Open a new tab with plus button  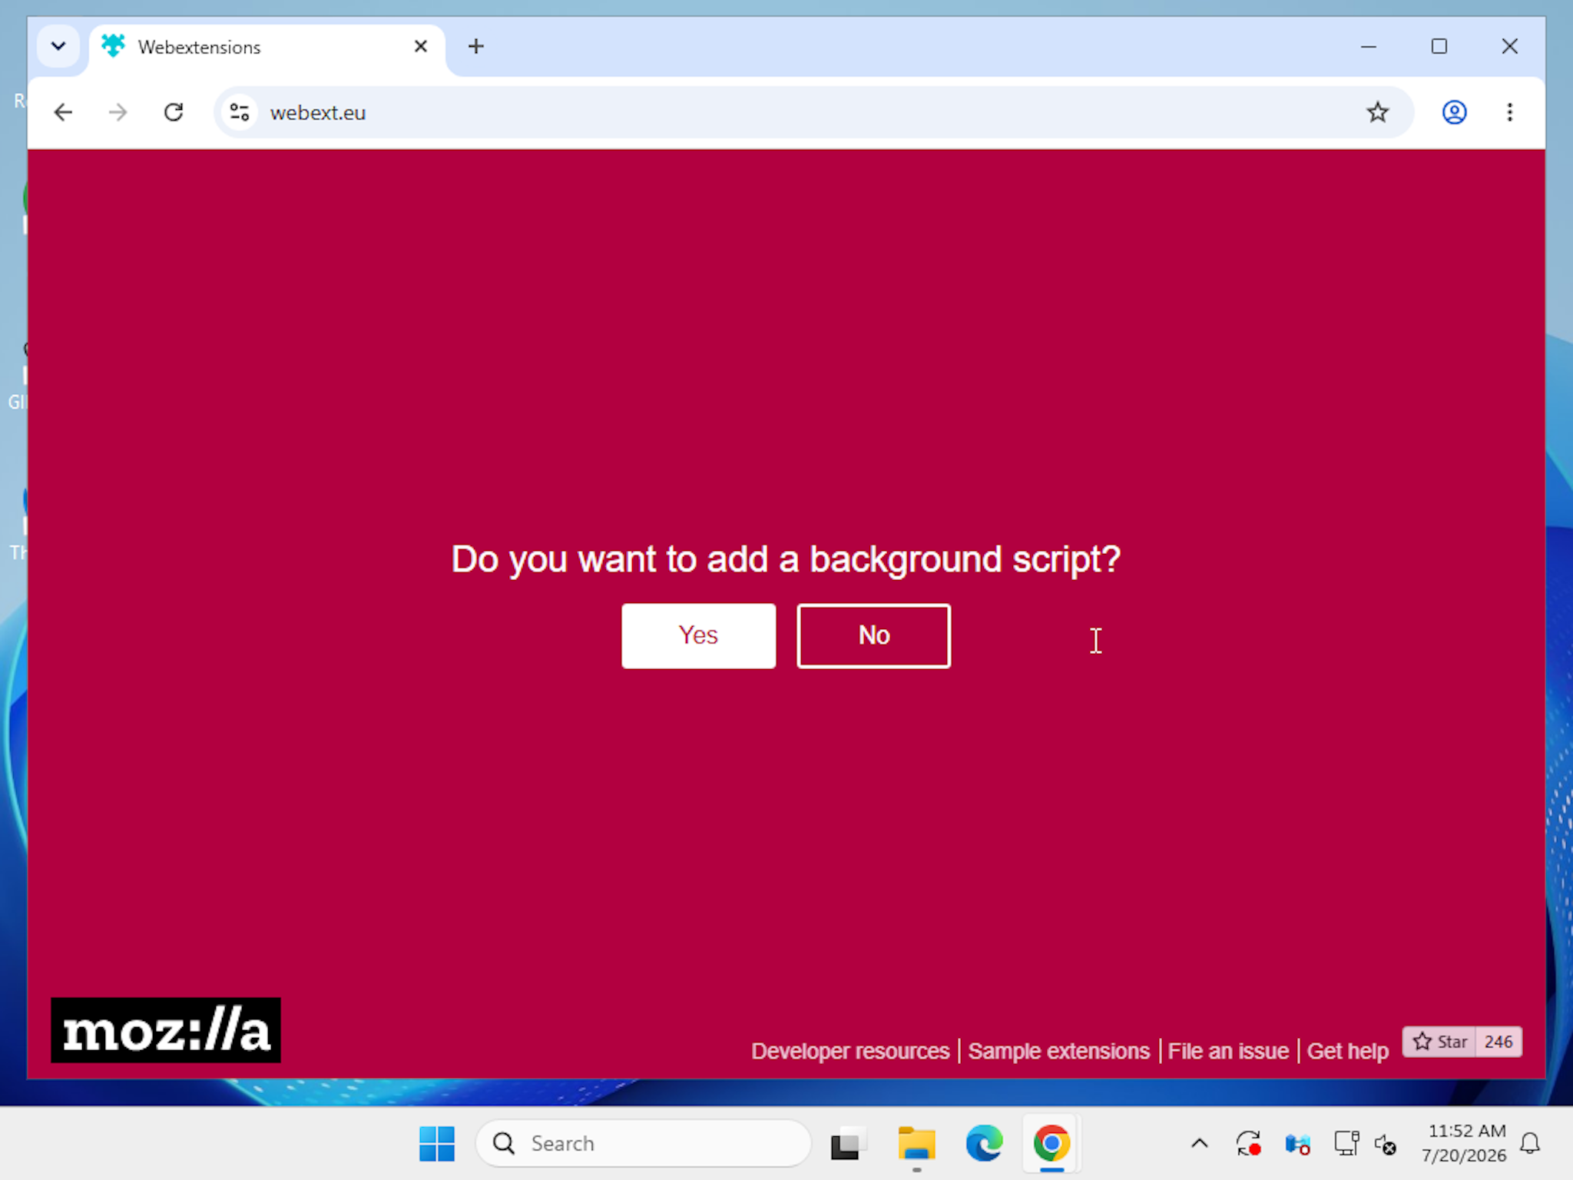click(475, 46)
